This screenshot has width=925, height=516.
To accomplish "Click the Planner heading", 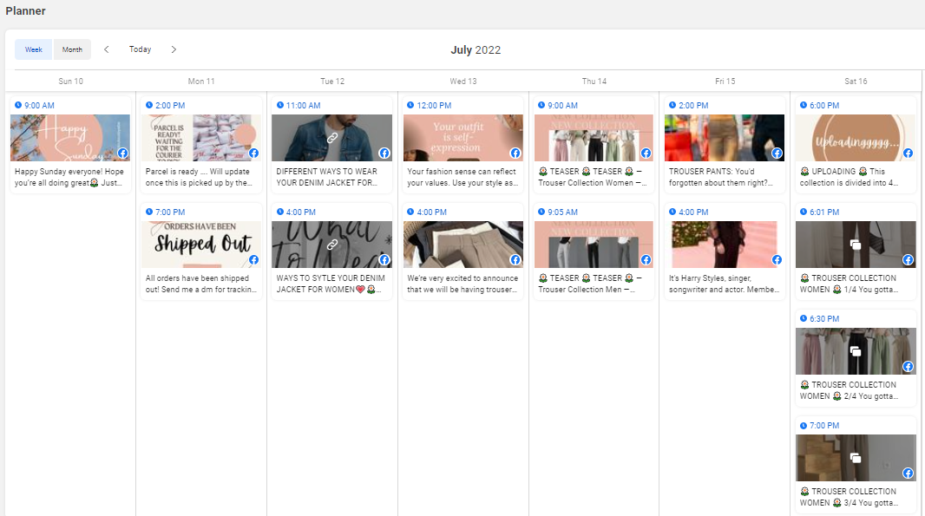I will coord(25,10).
